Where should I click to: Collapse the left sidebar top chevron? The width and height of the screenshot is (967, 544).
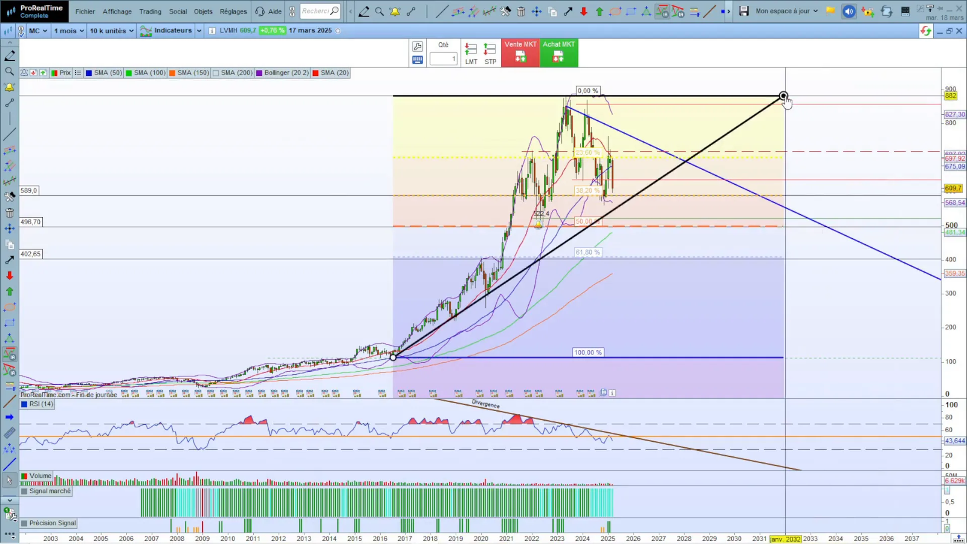point(10,42)
